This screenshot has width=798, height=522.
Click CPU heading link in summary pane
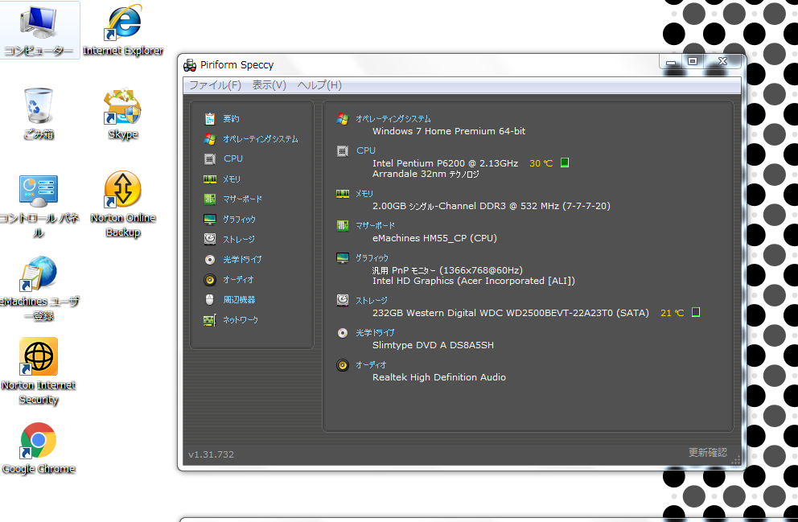tap(366, 150)
